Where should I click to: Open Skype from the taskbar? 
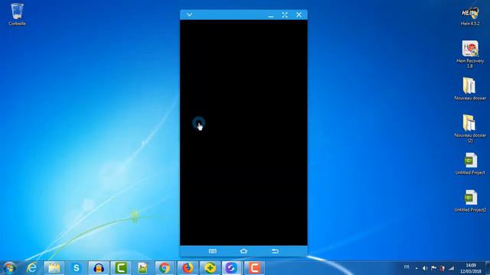(77, 268)
